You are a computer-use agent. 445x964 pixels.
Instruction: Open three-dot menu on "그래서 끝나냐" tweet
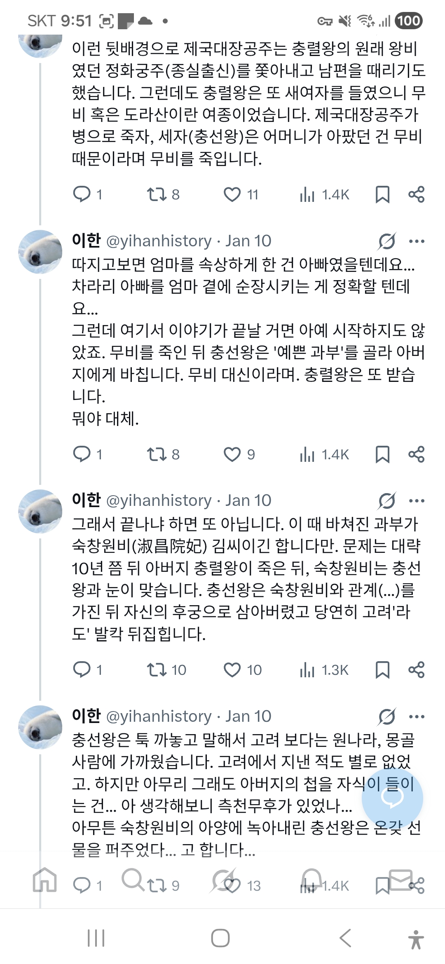tap(417, 501)
